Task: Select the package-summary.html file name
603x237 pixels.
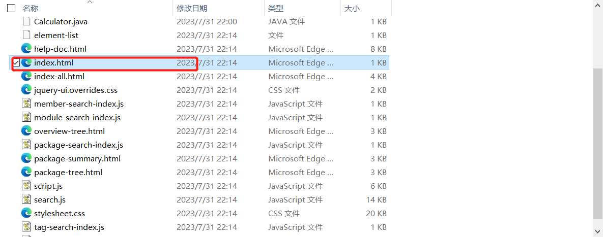Action: pyautogui.click(x=77, y=159)
